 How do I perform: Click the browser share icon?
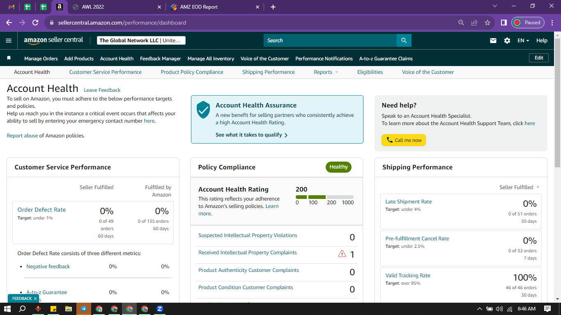click(x=474, y=23)
